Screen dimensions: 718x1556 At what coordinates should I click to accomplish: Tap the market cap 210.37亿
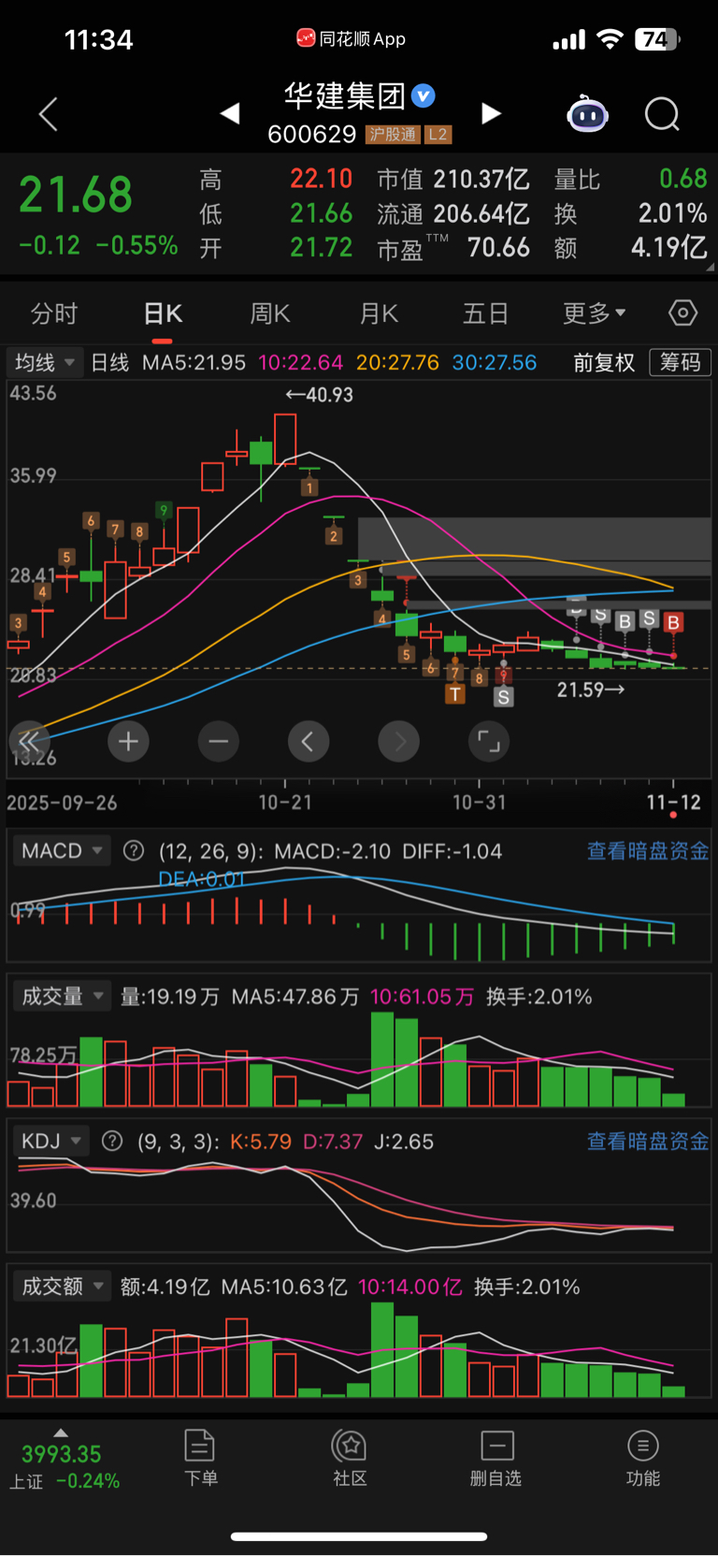tap(481, 179)
